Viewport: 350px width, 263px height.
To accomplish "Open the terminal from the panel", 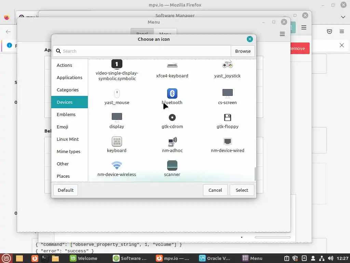I will pos(45,258).
